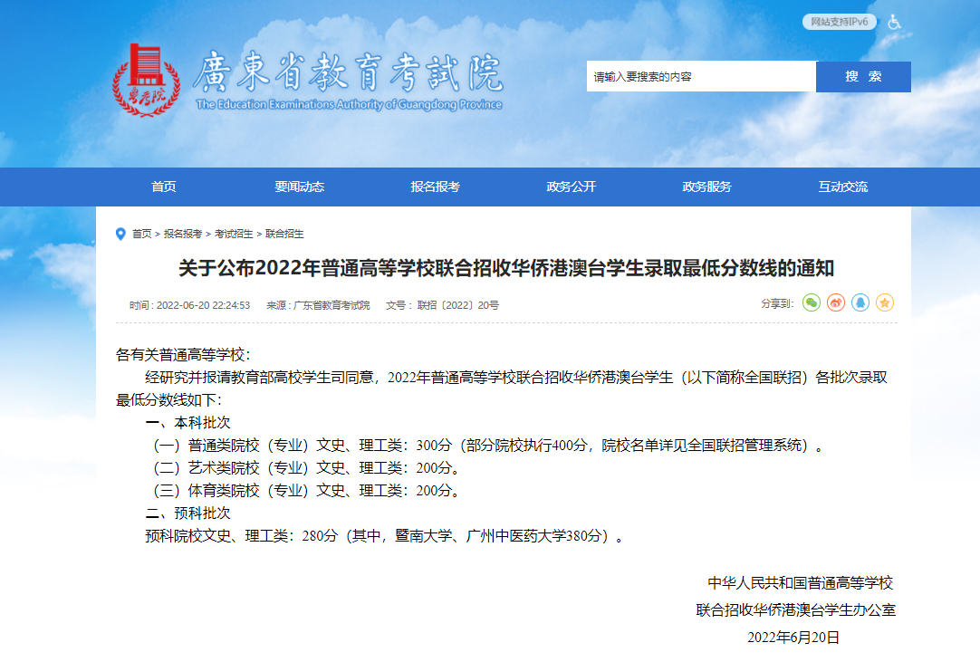Click the English subtitle Education Examinations Authority

click(349, 104)
